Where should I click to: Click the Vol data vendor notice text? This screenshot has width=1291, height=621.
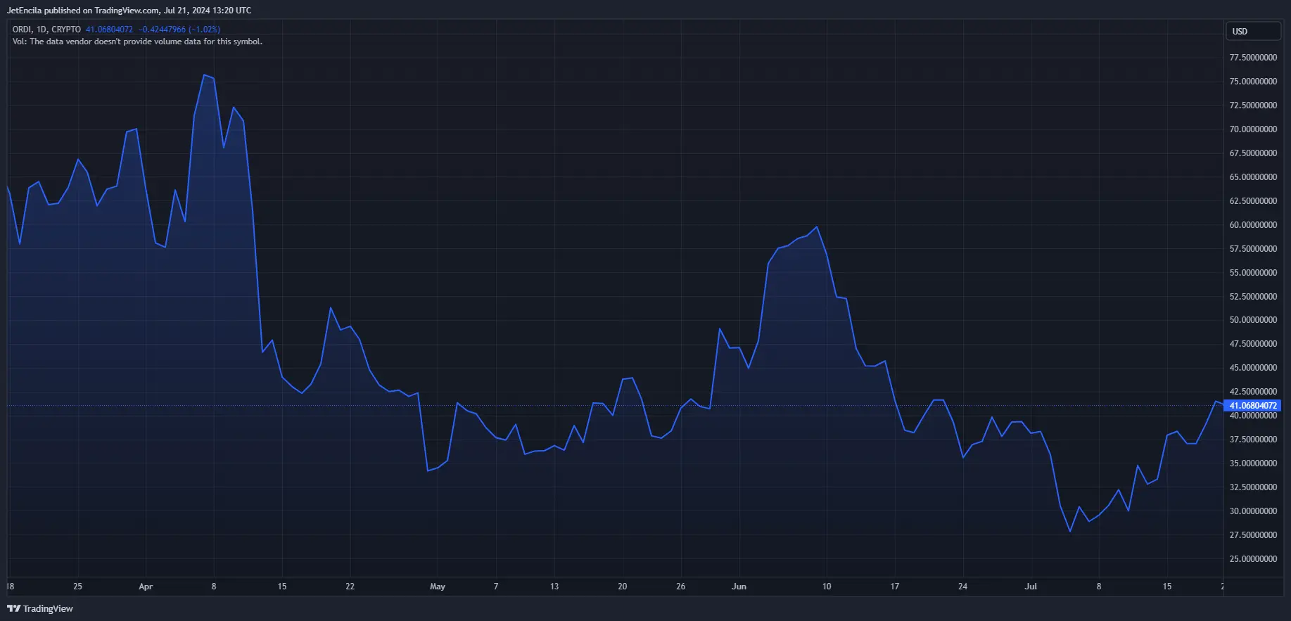point(137,41)
